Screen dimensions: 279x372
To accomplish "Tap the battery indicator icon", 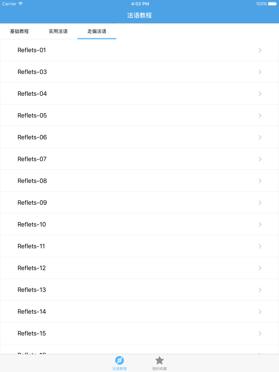I will pyautogui.click(x=272, y=4).
